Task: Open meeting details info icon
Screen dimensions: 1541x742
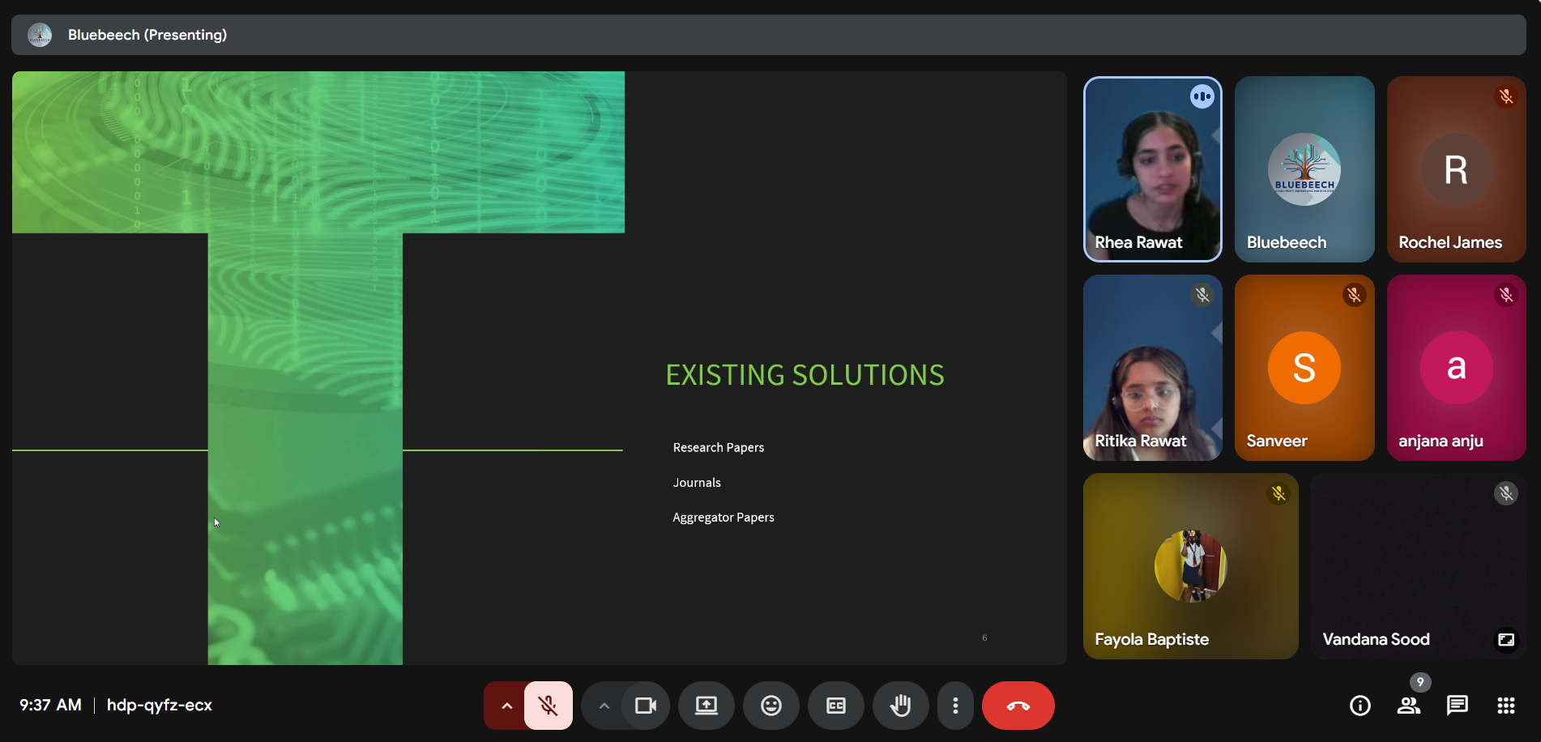Action: coord(1360,706)
